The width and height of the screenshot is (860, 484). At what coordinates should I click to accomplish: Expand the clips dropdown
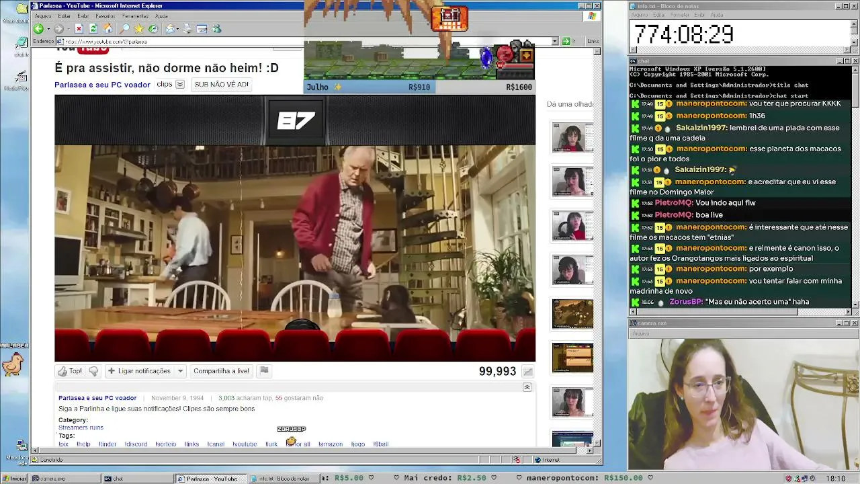[180, 85]
